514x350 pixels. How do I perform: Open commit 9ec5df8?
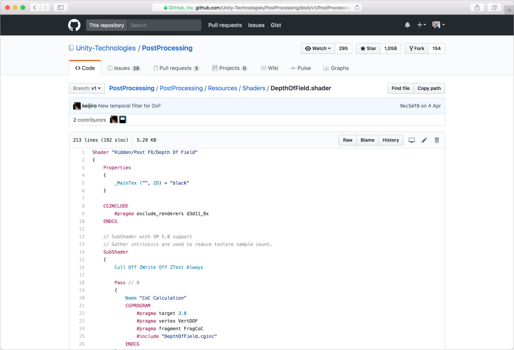click(x=410, y=106)
